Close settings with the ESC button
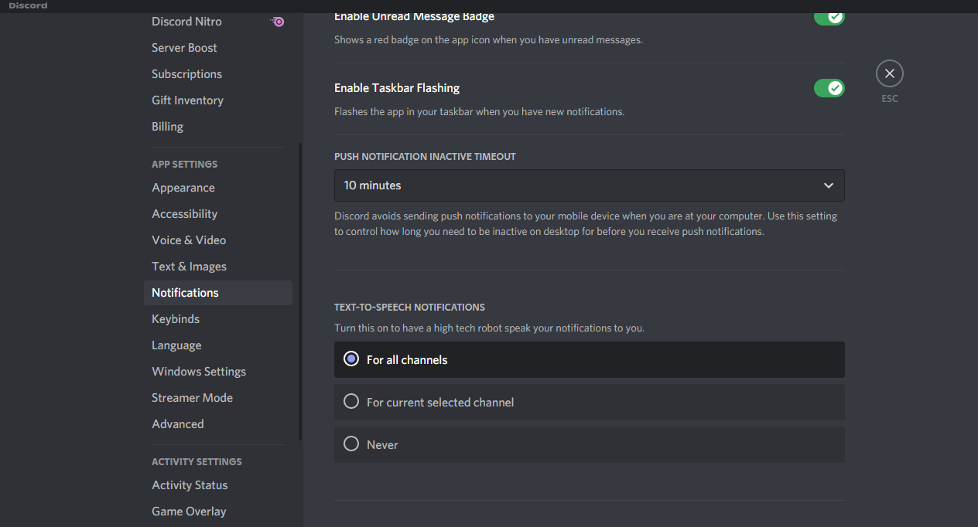978x527 pixels. coord(889,73)
